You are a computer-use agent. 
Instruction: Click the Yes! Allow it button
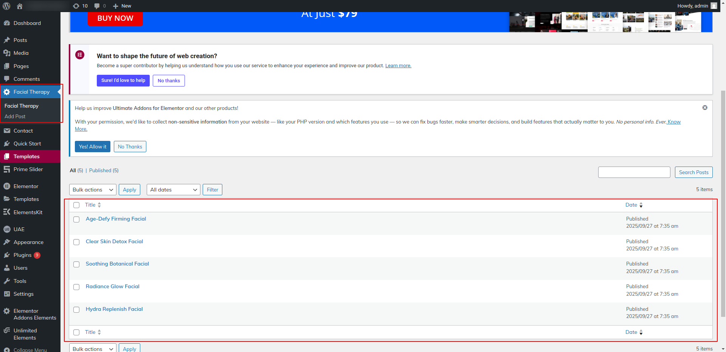93,147
